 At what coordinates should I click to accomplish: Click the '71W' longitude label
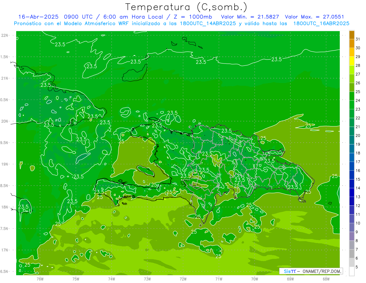(x=219, y=279)
